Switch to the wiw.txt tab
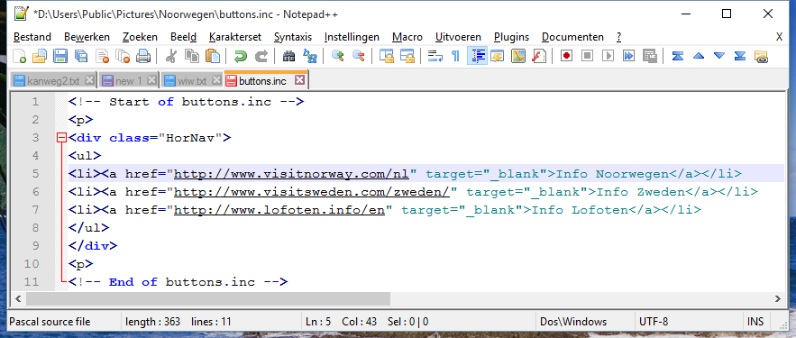The height and width of the screenshot is (338, 796). pos(192,80)
